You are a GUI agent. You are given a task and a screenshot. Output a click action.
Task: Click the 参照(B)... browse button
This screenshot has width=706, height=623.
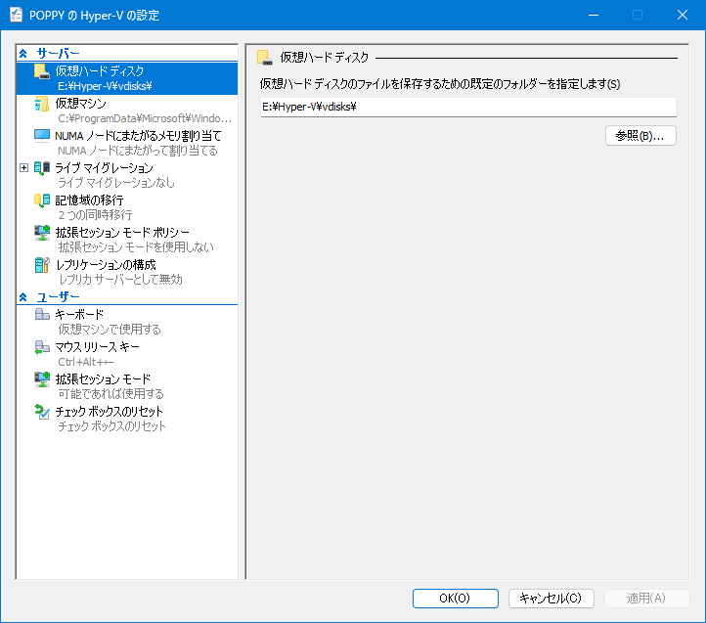pyautogui.click(x=640, y=136)
